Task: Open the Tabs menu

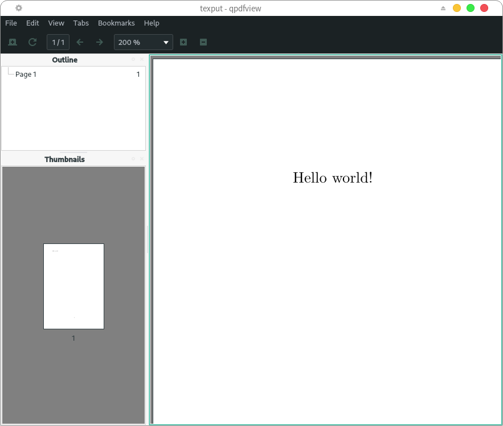Action: tap(81, 23)
